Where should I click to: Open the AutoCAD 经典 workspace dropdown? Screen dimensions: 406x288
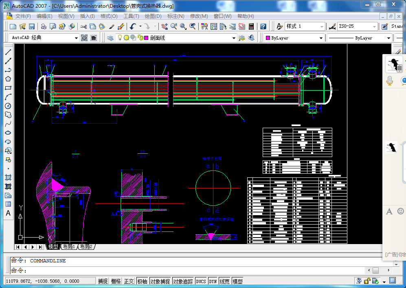pyautogui.click(x=76, y=38)
